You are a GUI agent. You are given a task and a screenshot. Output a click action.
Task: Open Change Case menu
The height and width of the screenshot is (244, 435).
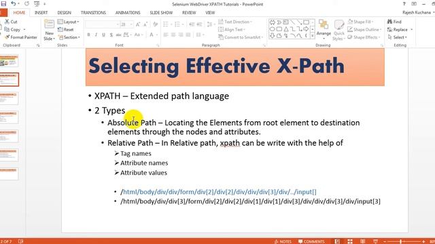[x=138, y=35]
